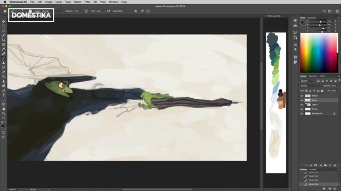Select the Hand tool

point(4,109)
